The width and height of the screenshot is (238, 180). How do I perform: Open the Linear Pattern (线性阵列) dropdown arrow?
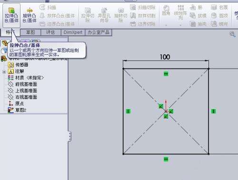pyautogui.click(x=180, y=25)
